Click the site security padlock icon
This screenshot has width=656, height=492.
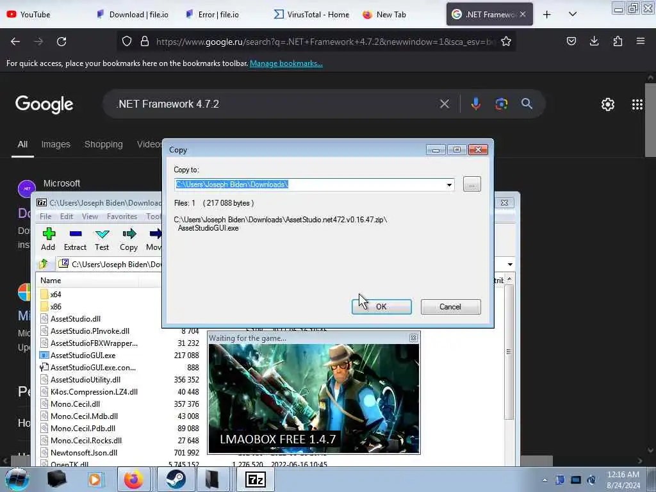tap(145, 42)
